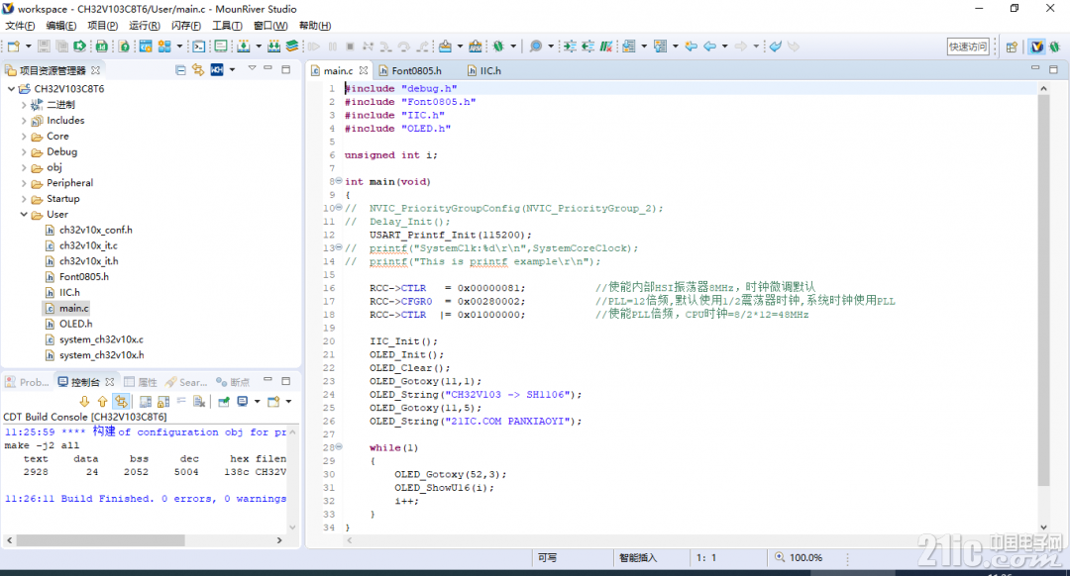This screenshot has height=576, width=1070.
Task: Go to last edit location icon
Action: (x=691, y=47)
